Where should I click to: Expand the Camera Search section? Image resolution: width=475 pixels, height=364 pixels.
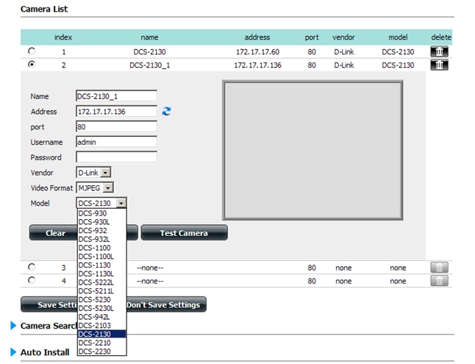point(13,326)
